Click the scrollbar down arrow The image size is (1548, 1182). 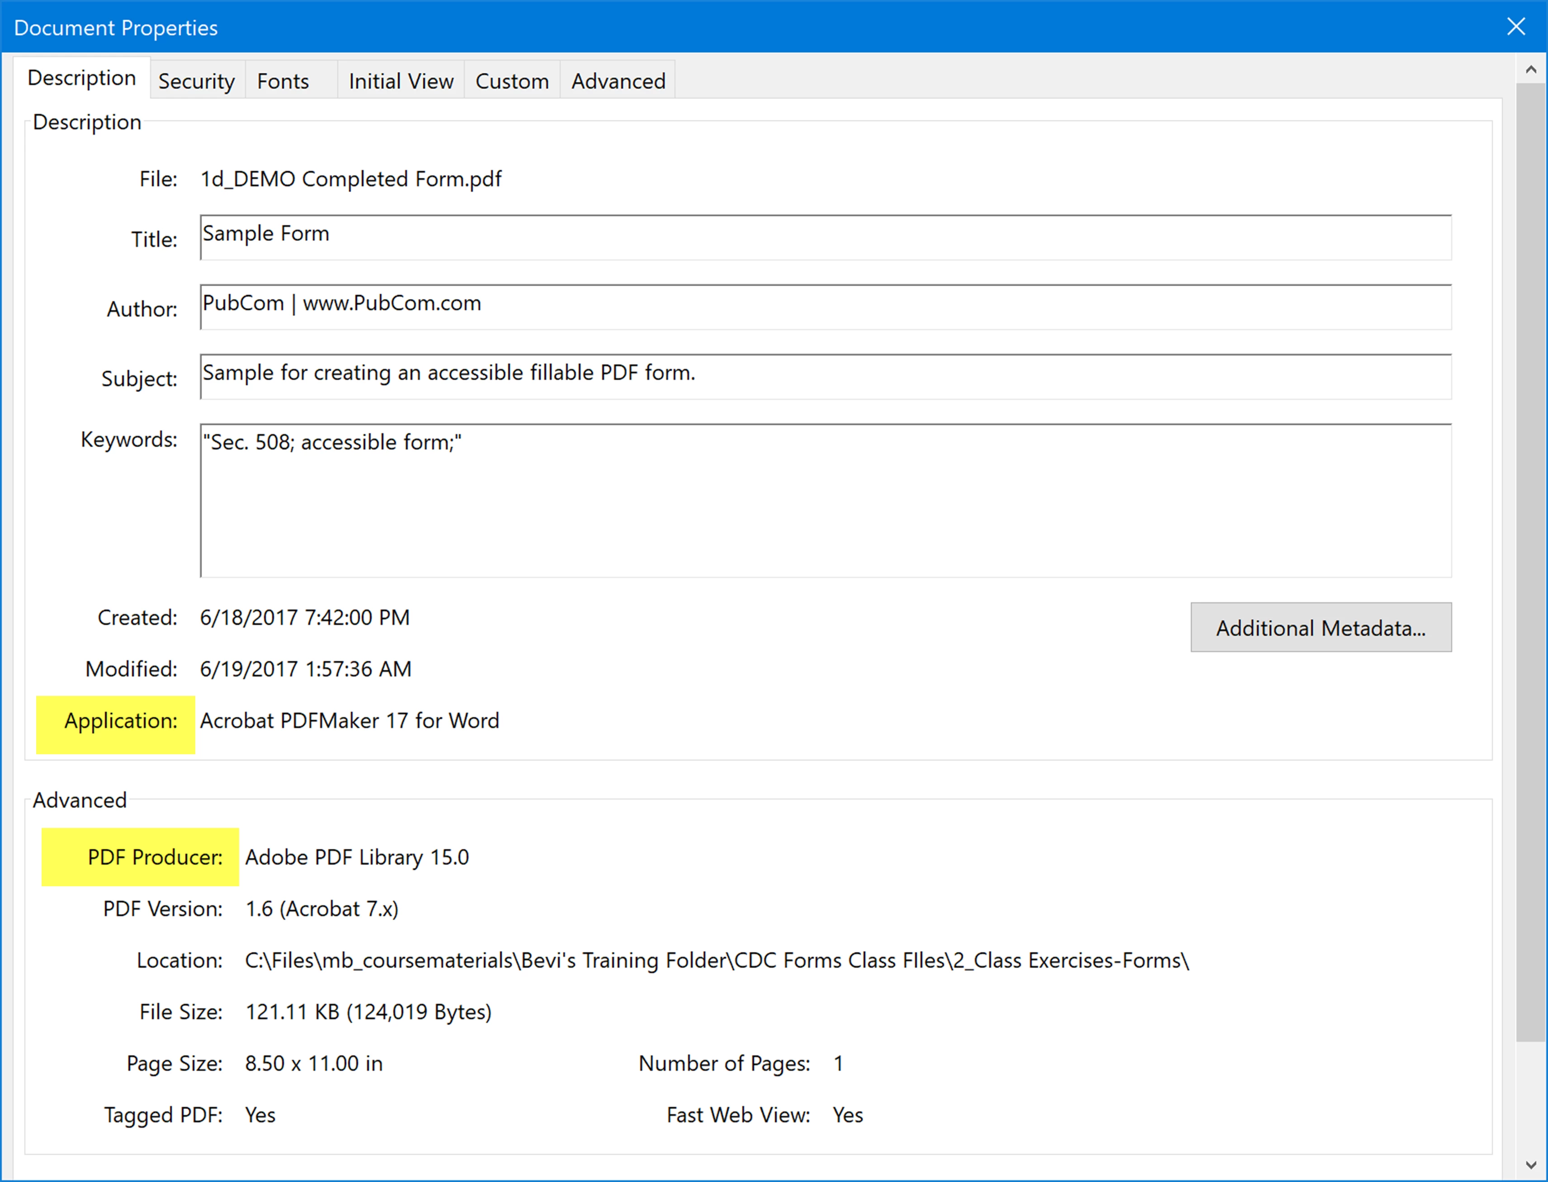[1530, 1165]
